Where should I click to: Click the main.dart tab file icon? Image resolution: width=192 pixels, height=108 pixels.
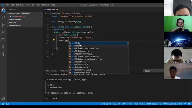[x=45, y=9]
